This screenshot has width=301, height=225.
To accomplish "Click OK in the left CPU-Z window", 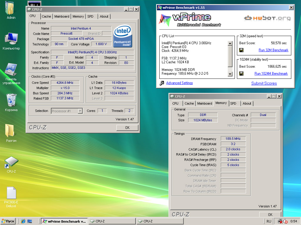I will tap(127, 128).
